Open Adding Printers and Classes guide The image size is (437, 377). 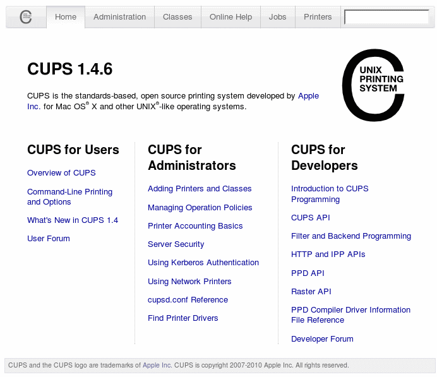pyautogui.click(x=200, y=189)
